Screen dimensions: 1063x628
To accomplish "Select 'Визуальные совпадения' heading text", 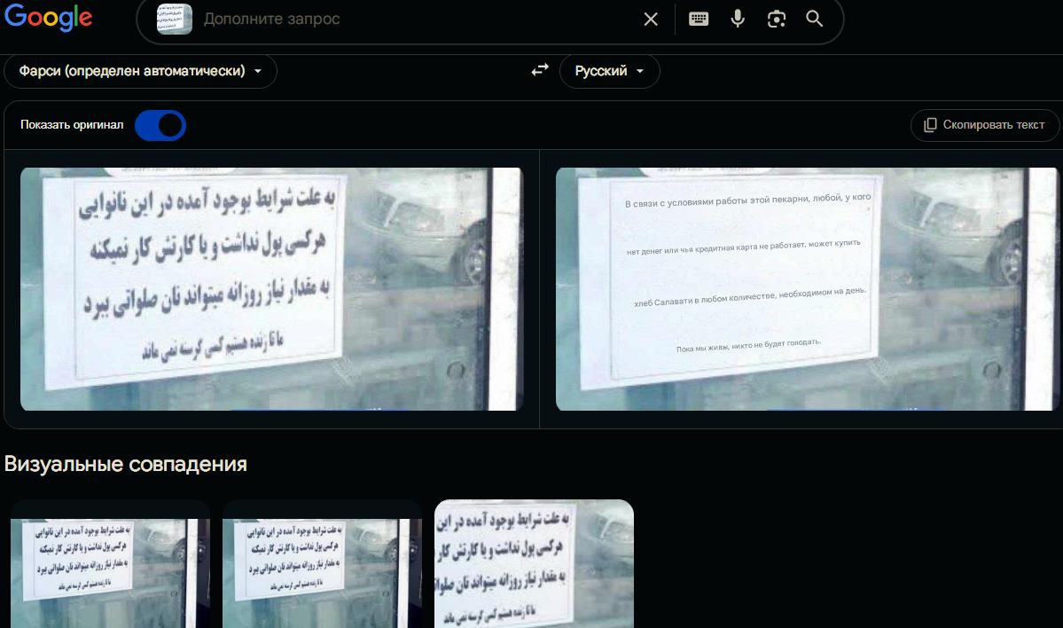I will [x=125, y=464].
